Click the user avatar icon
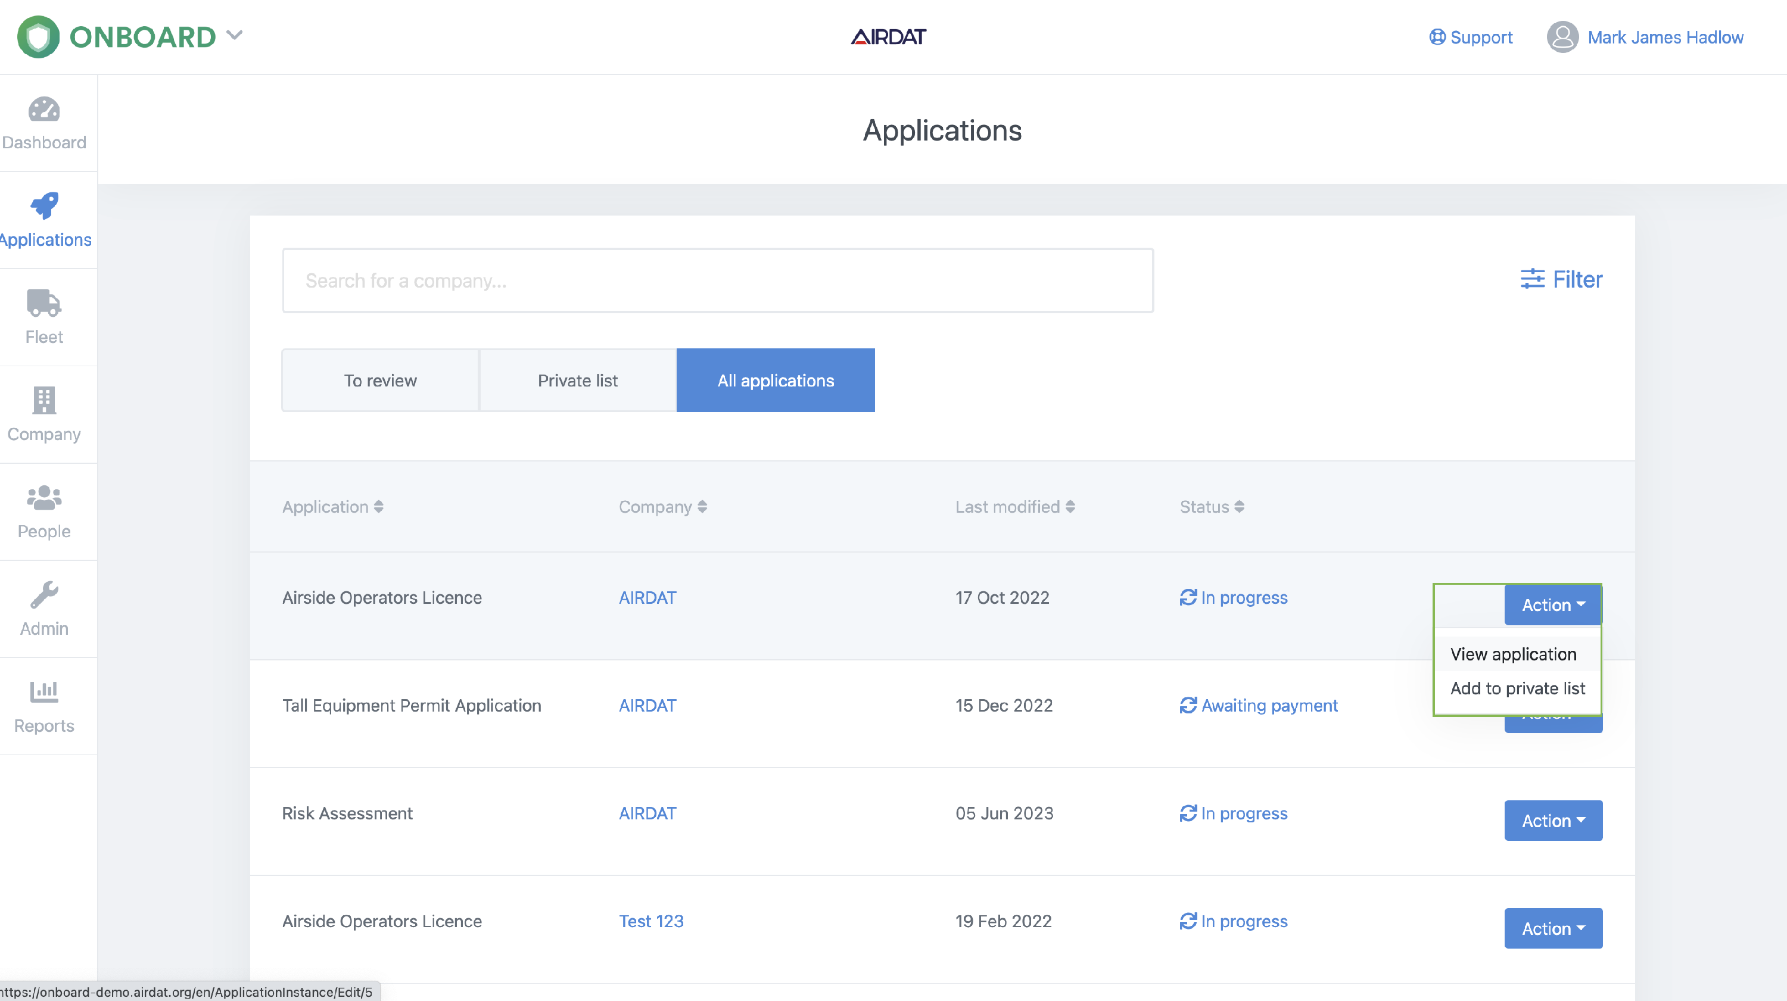The width and height of the screenshot is (1787, 1001). coord(1562,37)
